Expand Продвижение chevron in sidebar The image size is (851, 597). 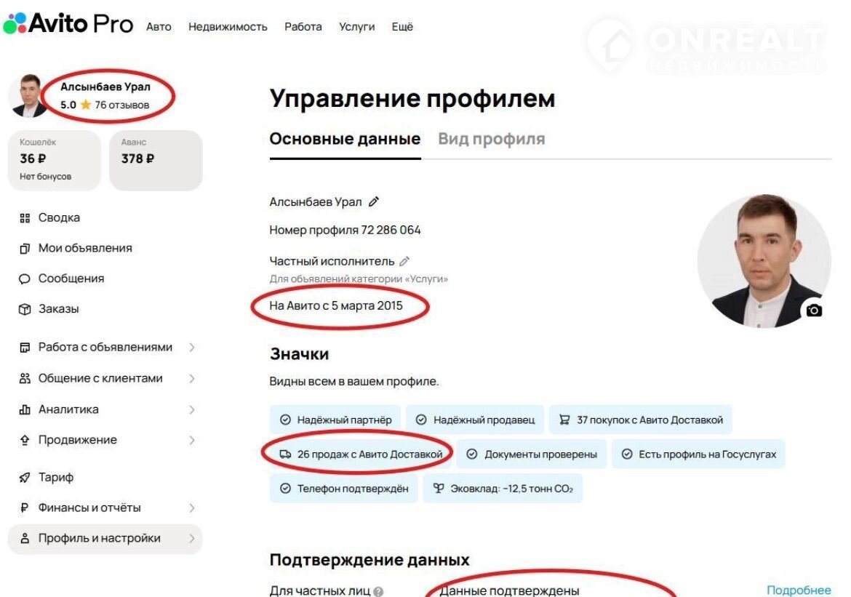click(192, 441)
